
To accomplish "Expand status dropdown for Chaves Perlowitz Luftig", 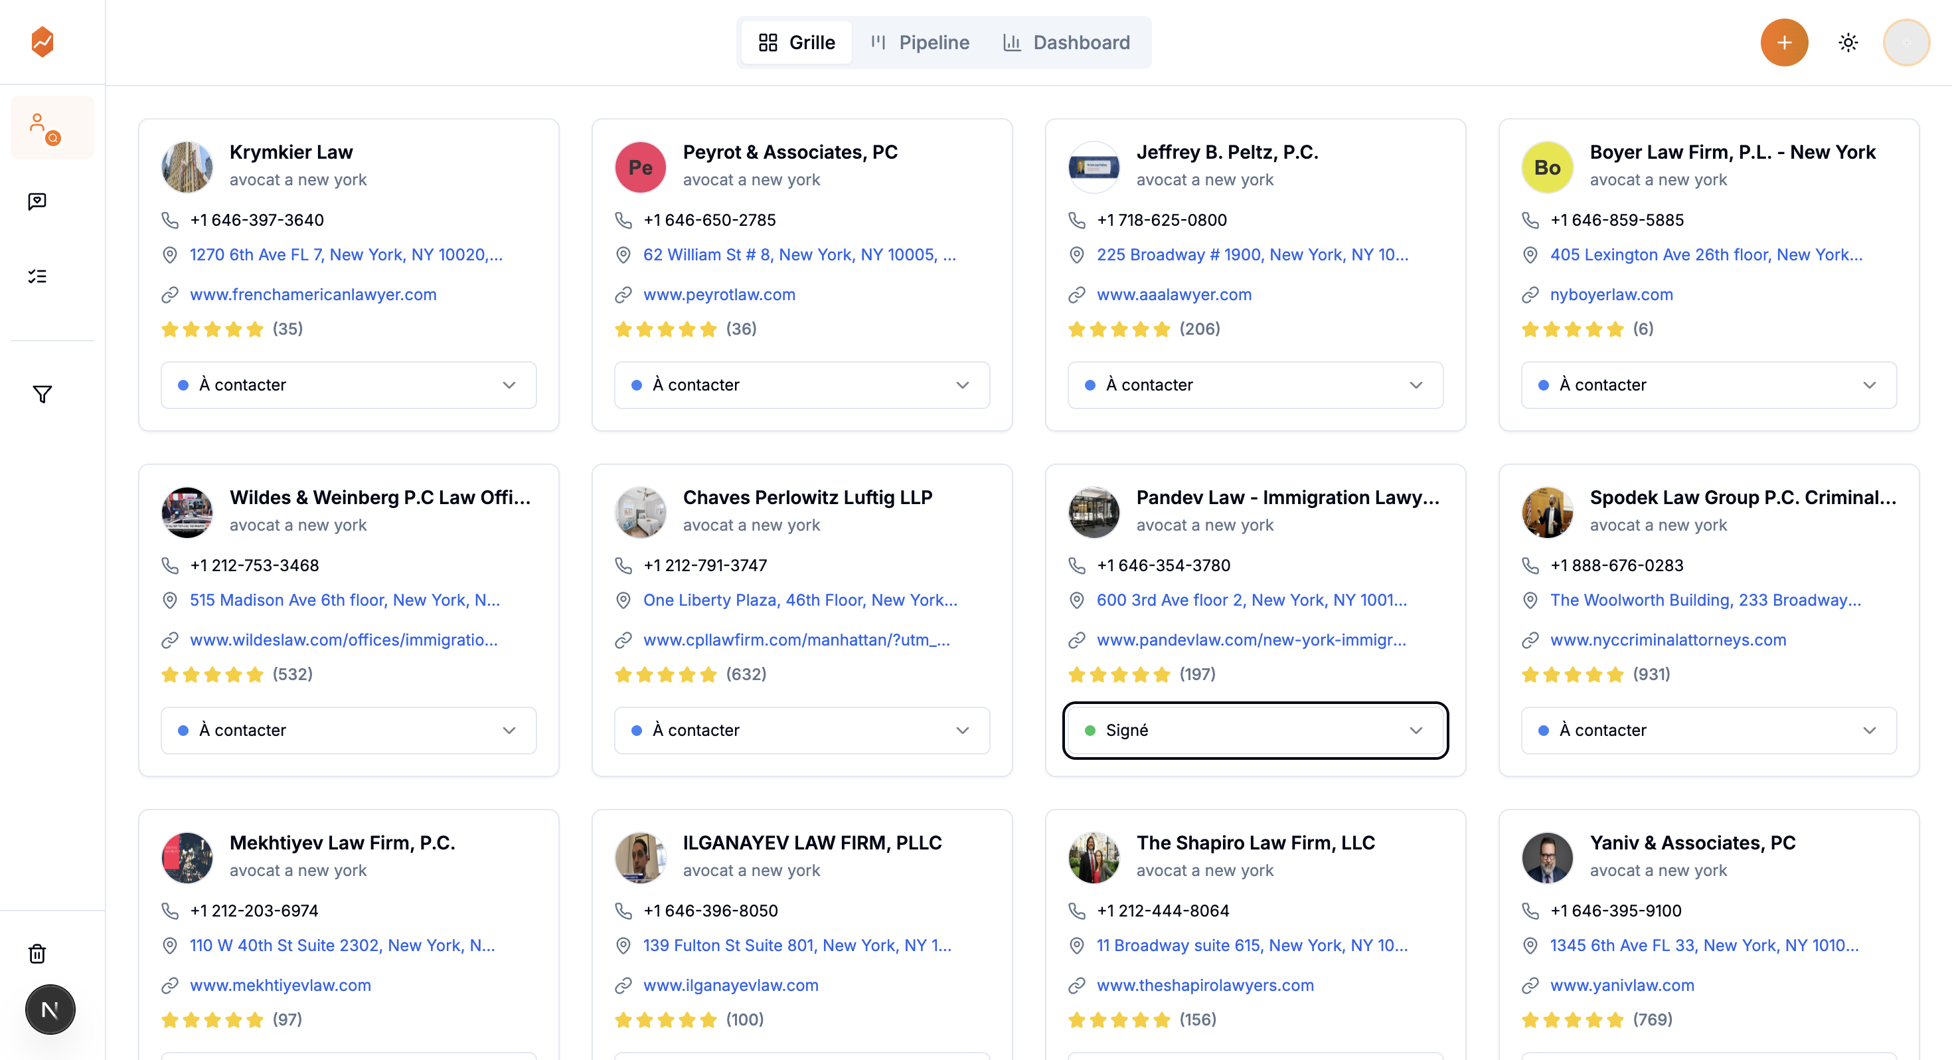I will (802, 730).
